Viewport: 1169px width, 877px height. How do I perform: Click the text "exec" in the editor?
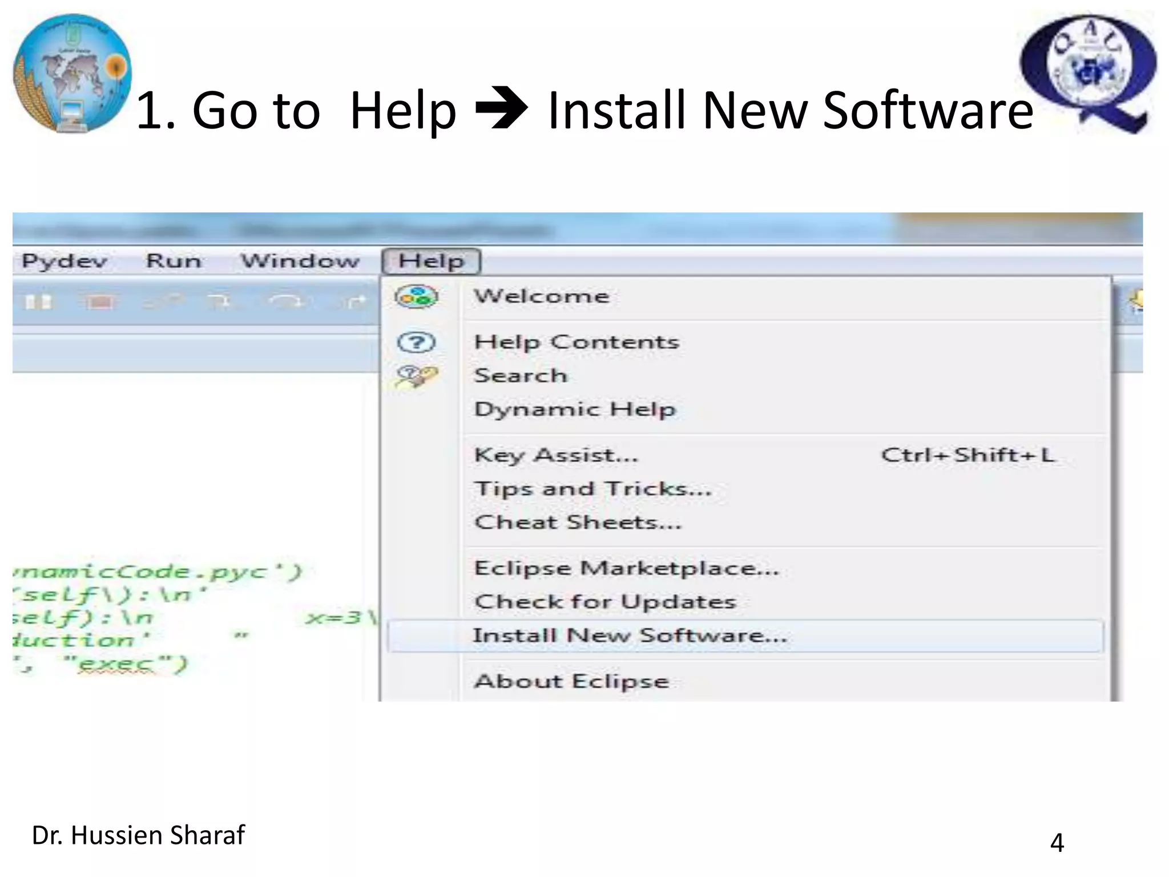pos(116,664)
